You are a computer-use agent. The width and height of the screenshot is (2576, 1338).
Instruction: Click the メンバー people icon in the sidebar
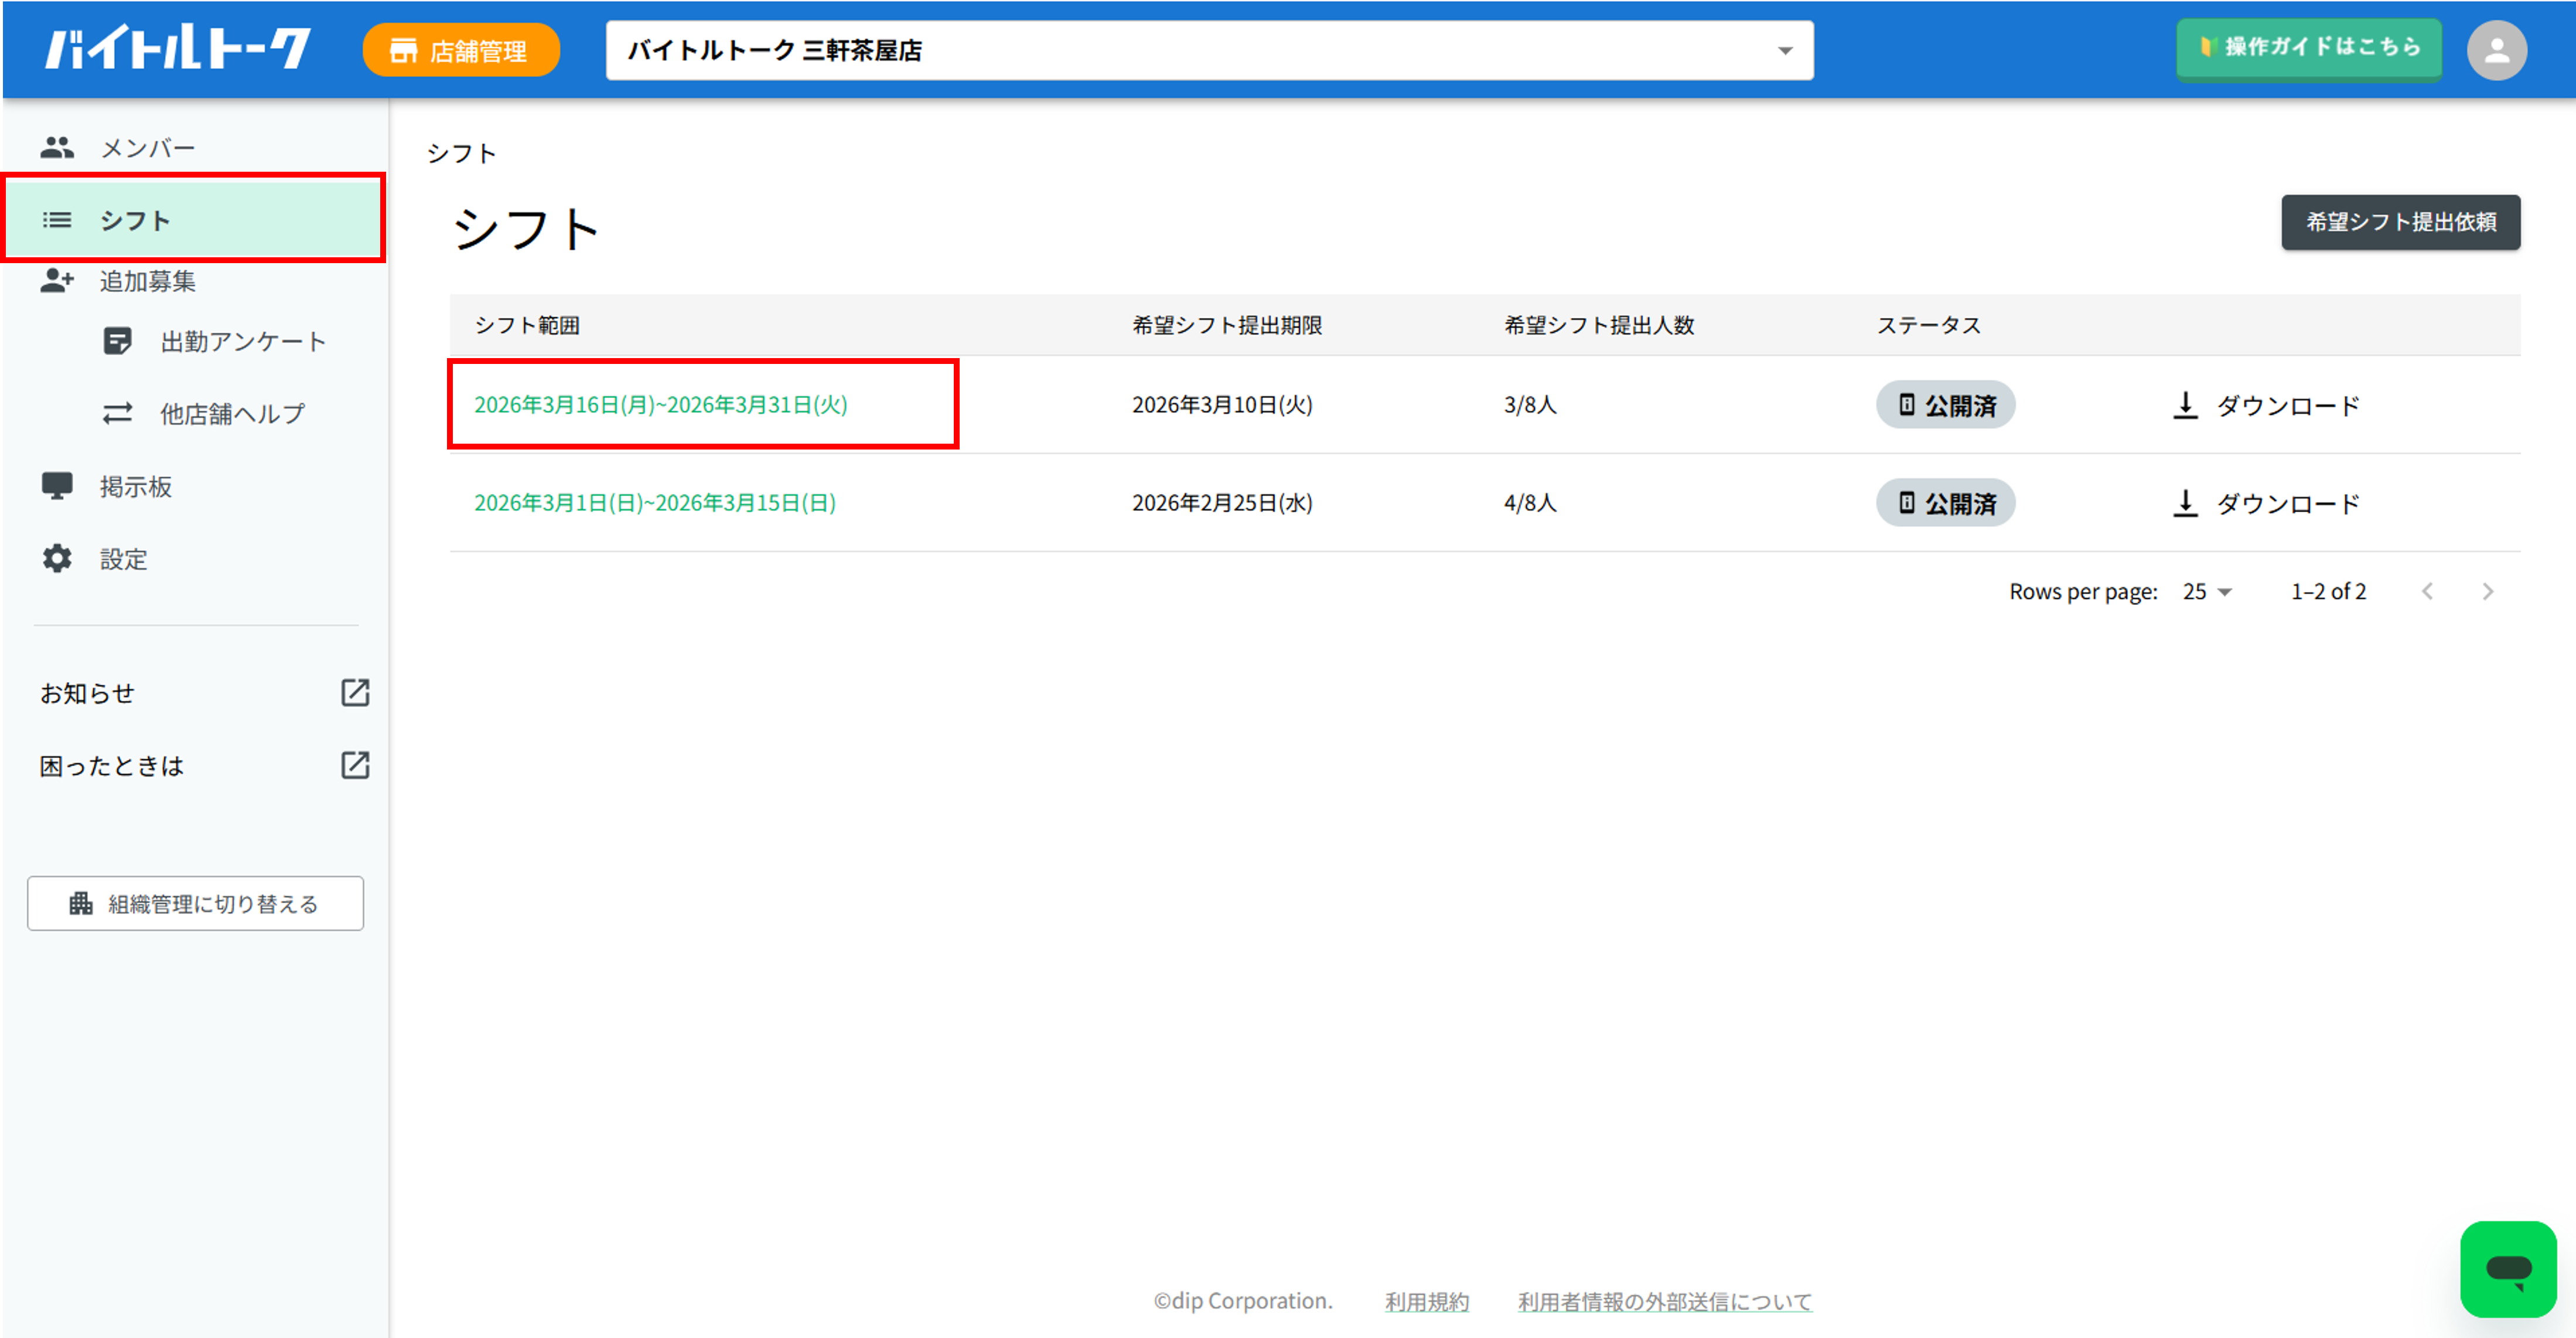57,148
